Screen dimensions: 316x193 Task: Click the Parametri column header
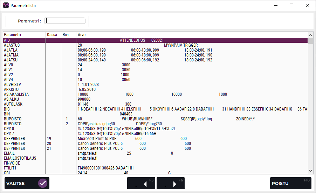click(13, 35)
